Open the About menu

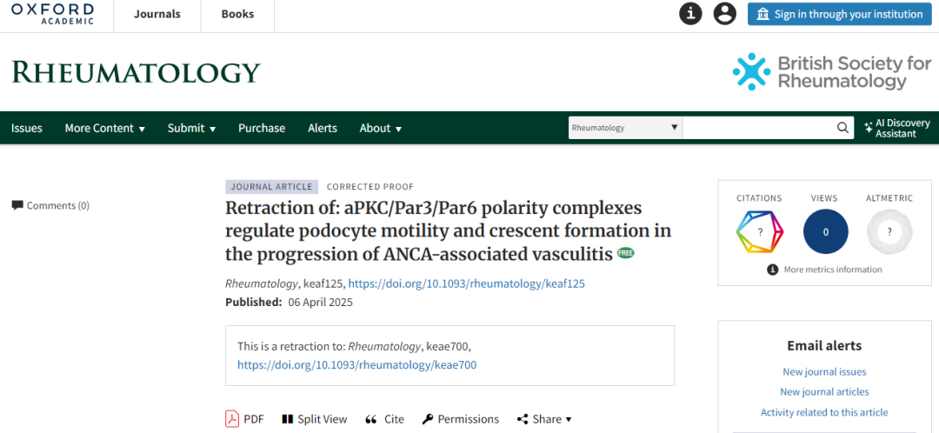[x=380, y=128]
